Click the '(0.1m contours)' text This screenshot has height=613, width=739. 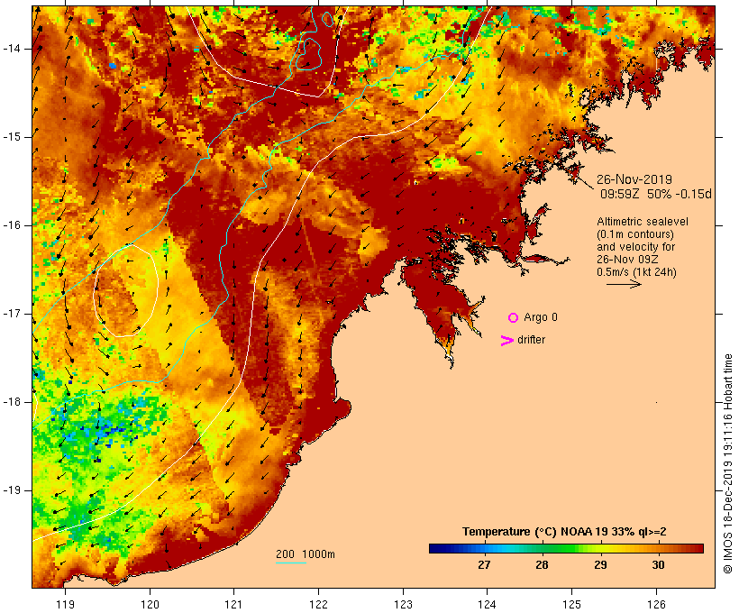[635, 234]
